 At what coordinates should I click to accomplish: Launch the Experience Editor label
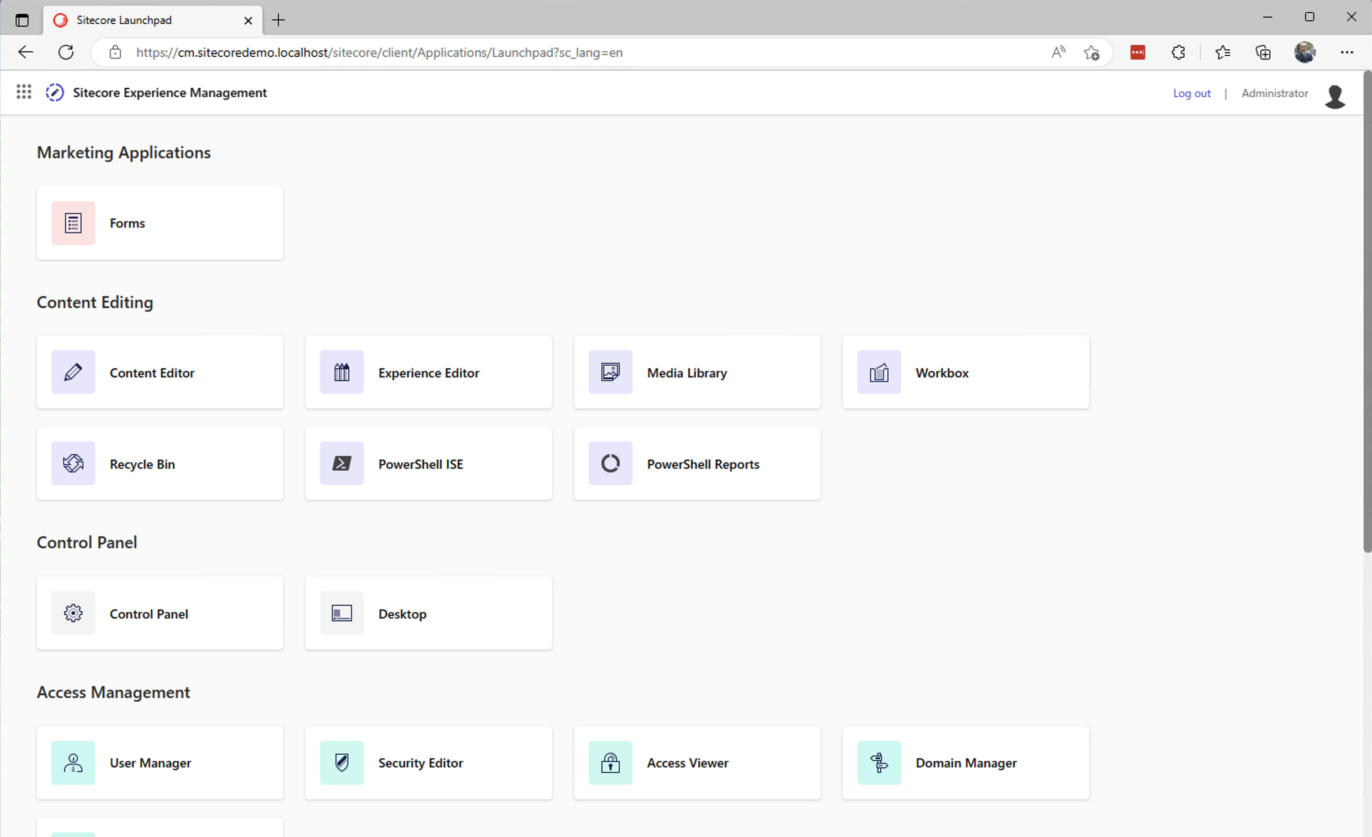429,373
